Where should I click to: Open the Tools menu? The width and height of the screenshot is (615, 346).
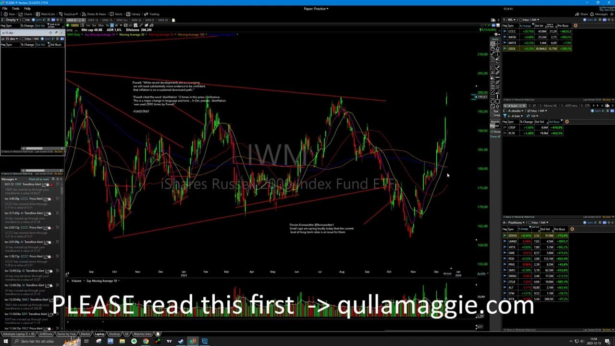(16, 9)
